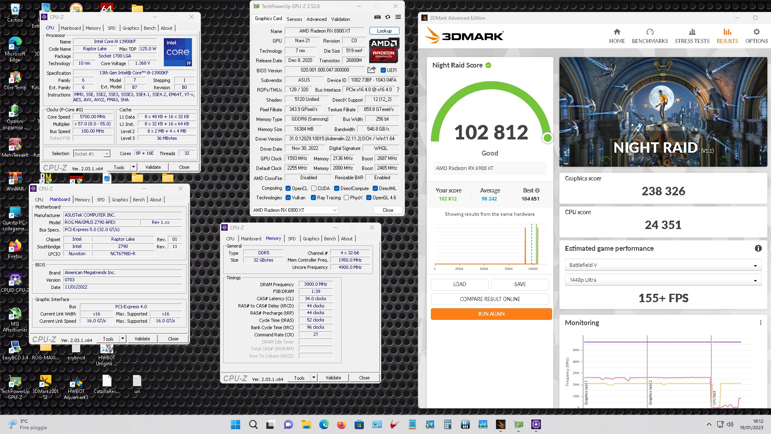771x434 pixels.
Task: Switch to the Validation tab in GPU-Z
Action: pyautogui.click(x=341, y=19)
